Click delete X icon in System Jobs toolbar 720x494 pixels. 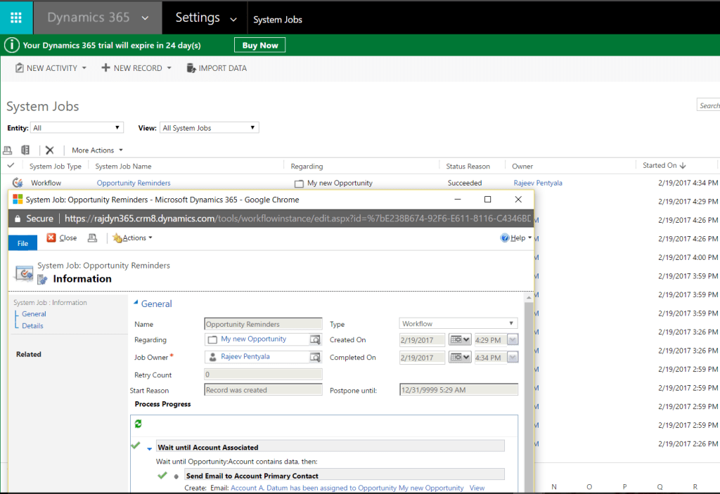coord(50,150)
